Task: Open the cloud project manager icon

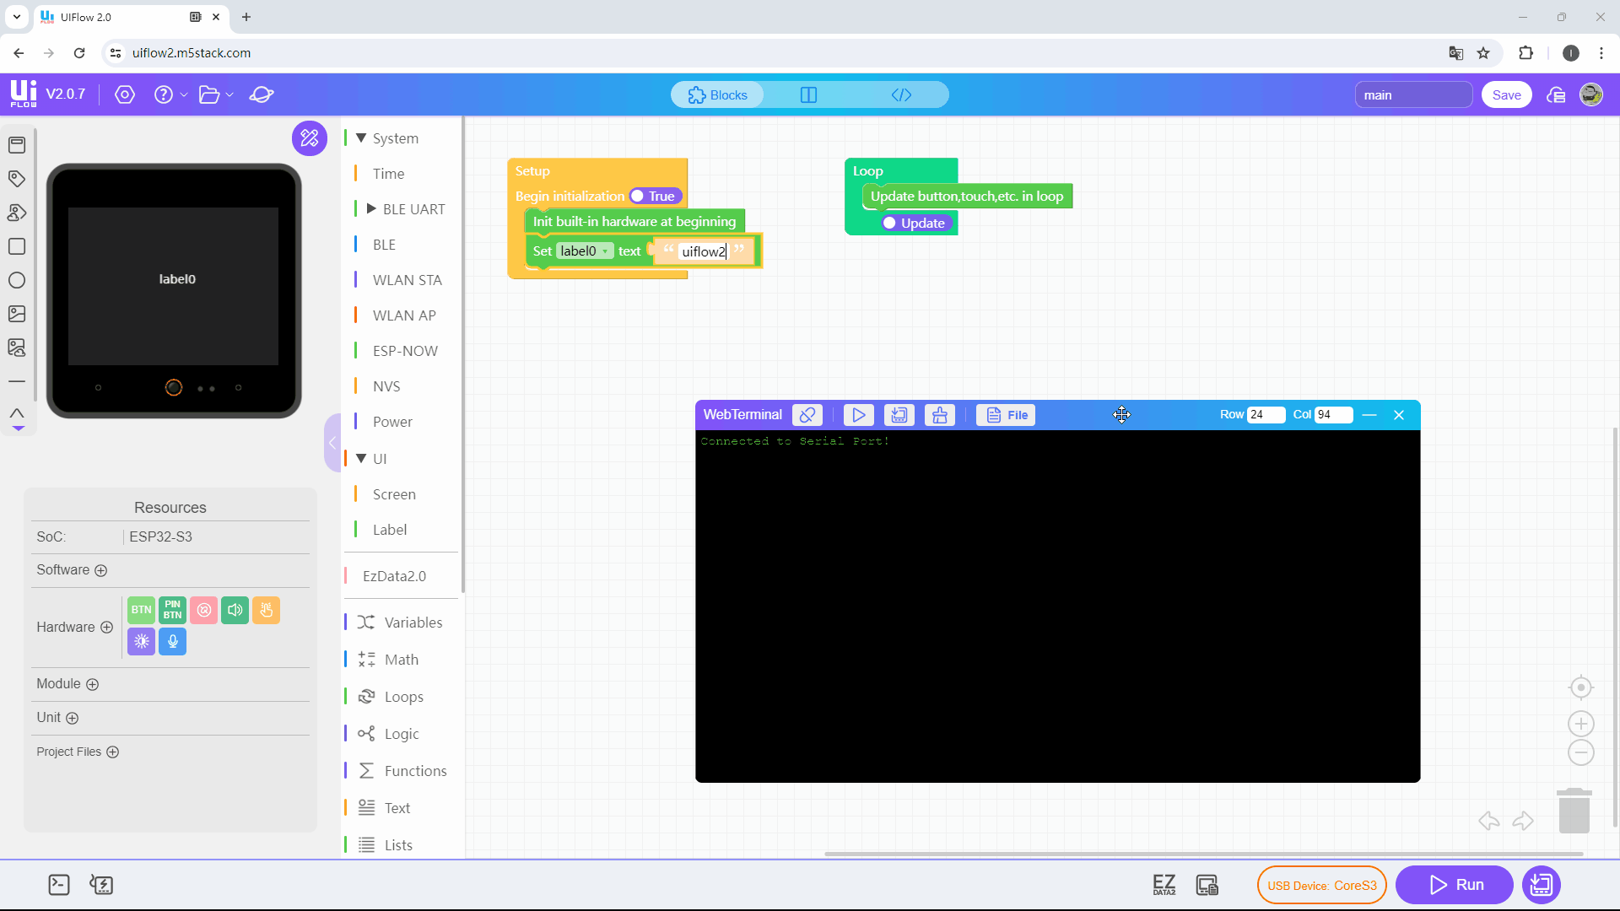Action: coord(1556,94)
